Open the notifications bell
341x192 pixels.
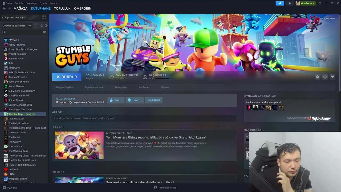290,3
